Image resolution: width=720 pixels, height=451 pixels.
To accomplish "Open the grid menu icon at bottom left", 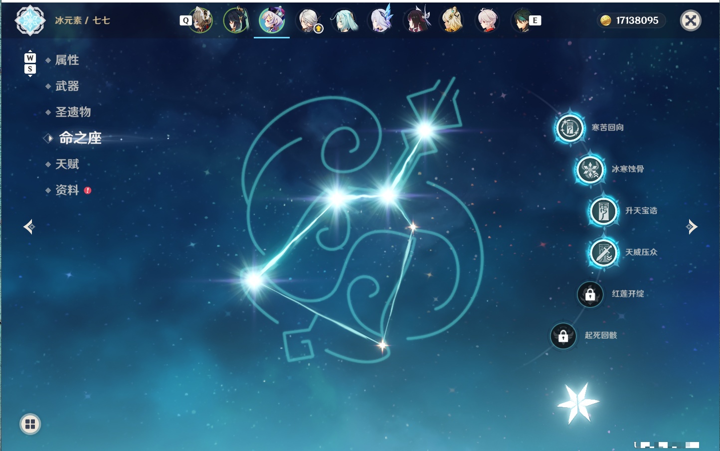I will 30,424.
